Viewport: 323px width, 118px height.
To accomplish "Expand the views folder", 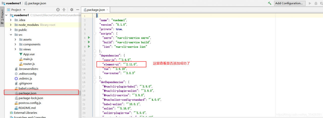I will tap(15, 49).
